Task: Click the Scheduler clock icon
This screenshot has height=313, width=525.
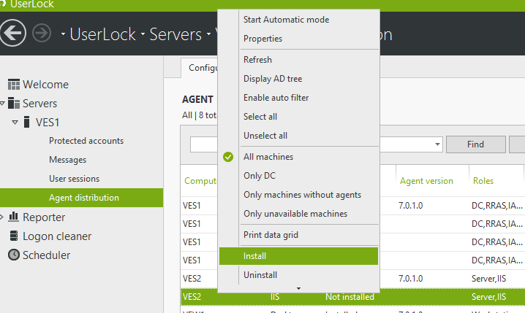Action: 14,255
